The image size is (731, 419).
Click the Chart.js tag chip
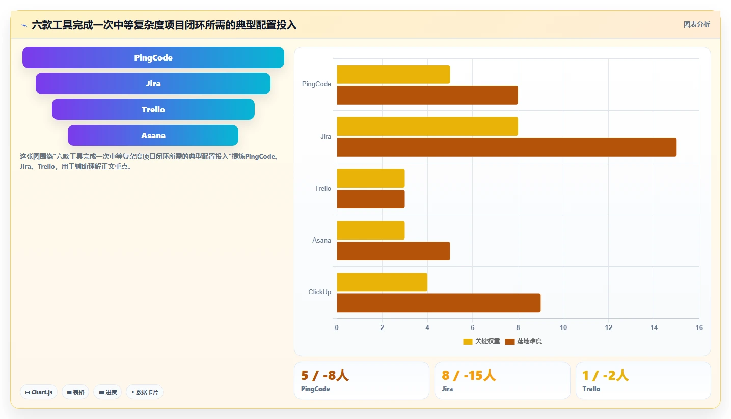click(39, 392)
